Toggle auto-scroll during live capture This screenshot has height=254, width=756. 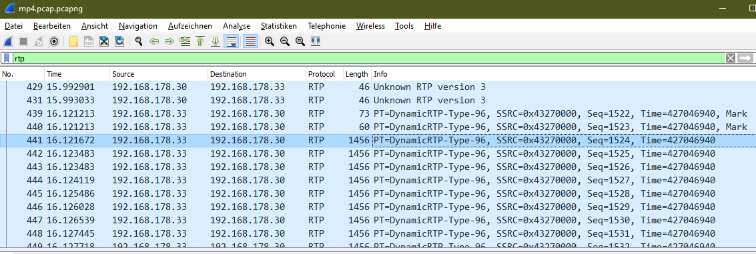pyautogui.click(x=231, y=41)
